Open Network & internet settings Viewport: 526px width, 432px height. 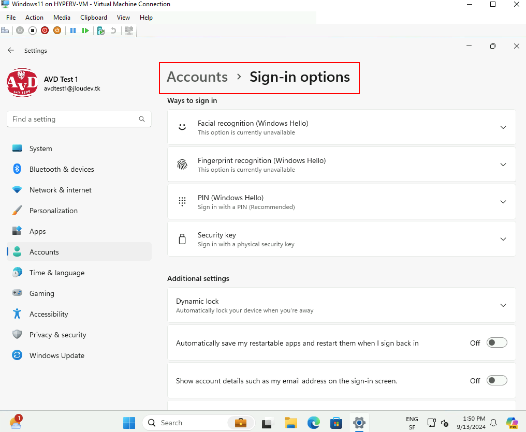(79, 190)
